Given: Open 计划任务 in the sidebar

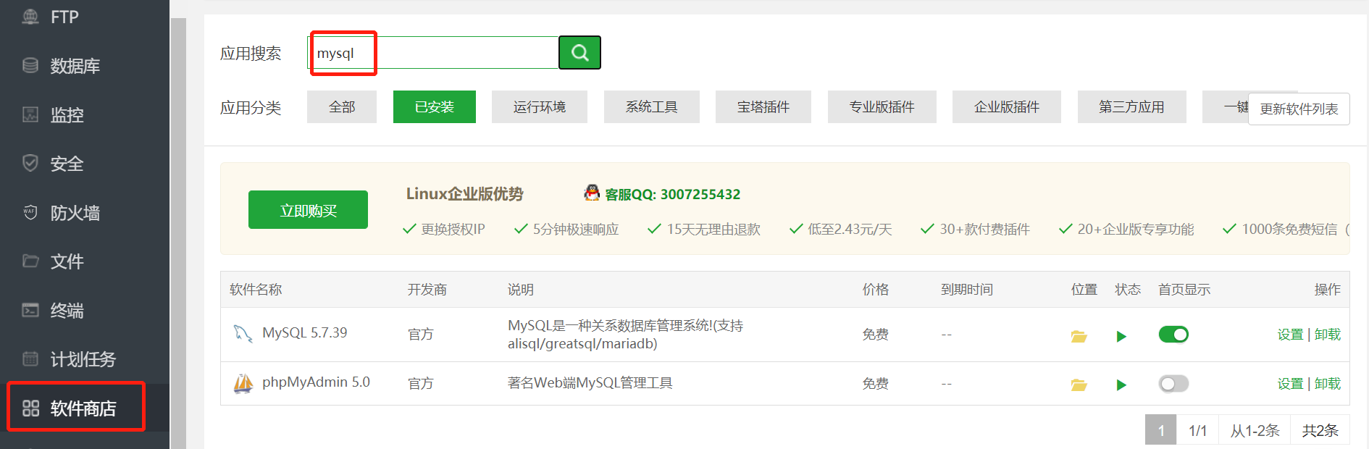Looking at the screenshot, I should click(82, 359).
